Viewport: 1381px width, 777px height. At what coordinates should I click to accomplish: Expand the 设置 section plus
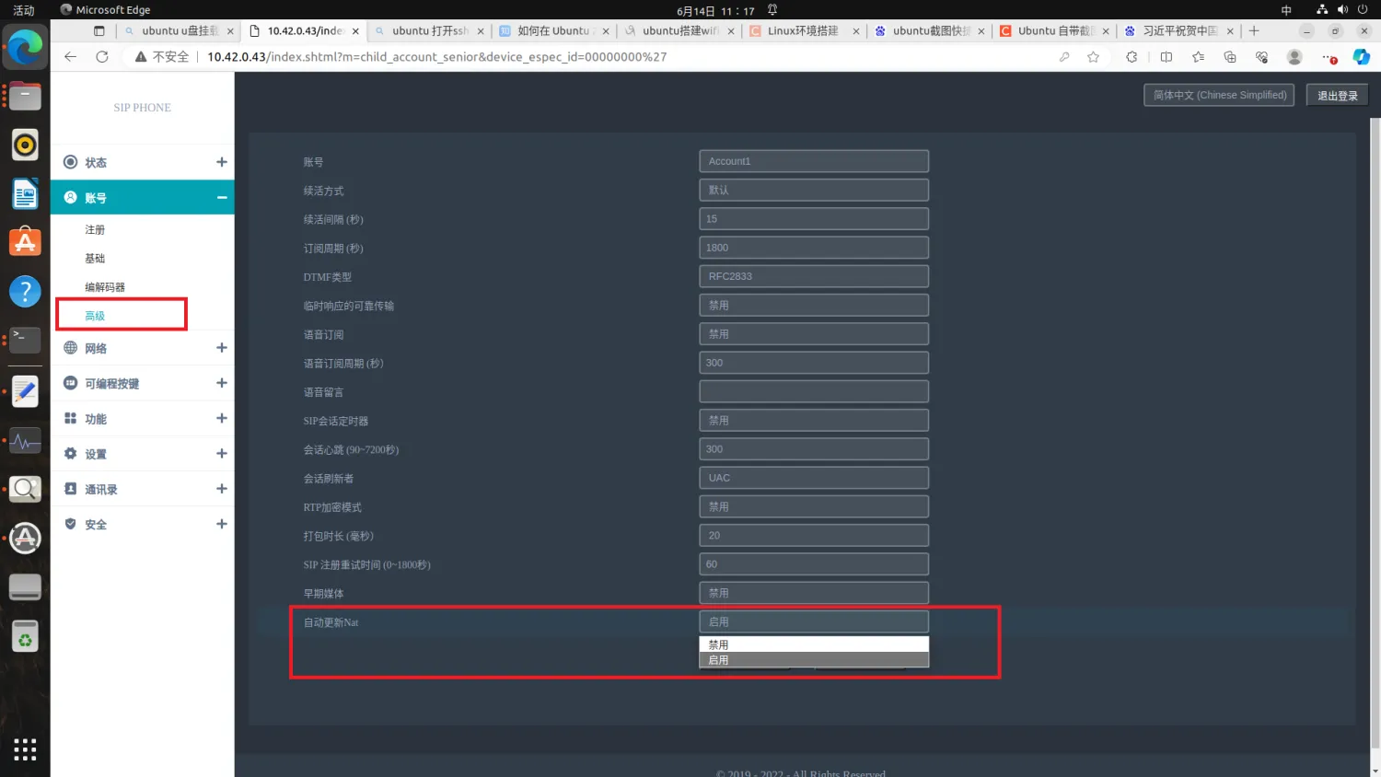point(221,454)
